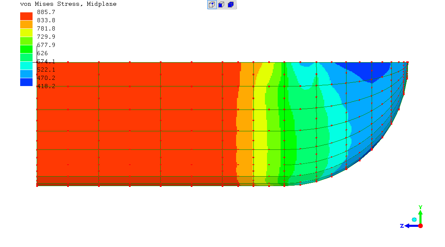The image size is (445, 247).
Task: Click the dark blue 418.2 legend swatch
Action: click(26, 82)
